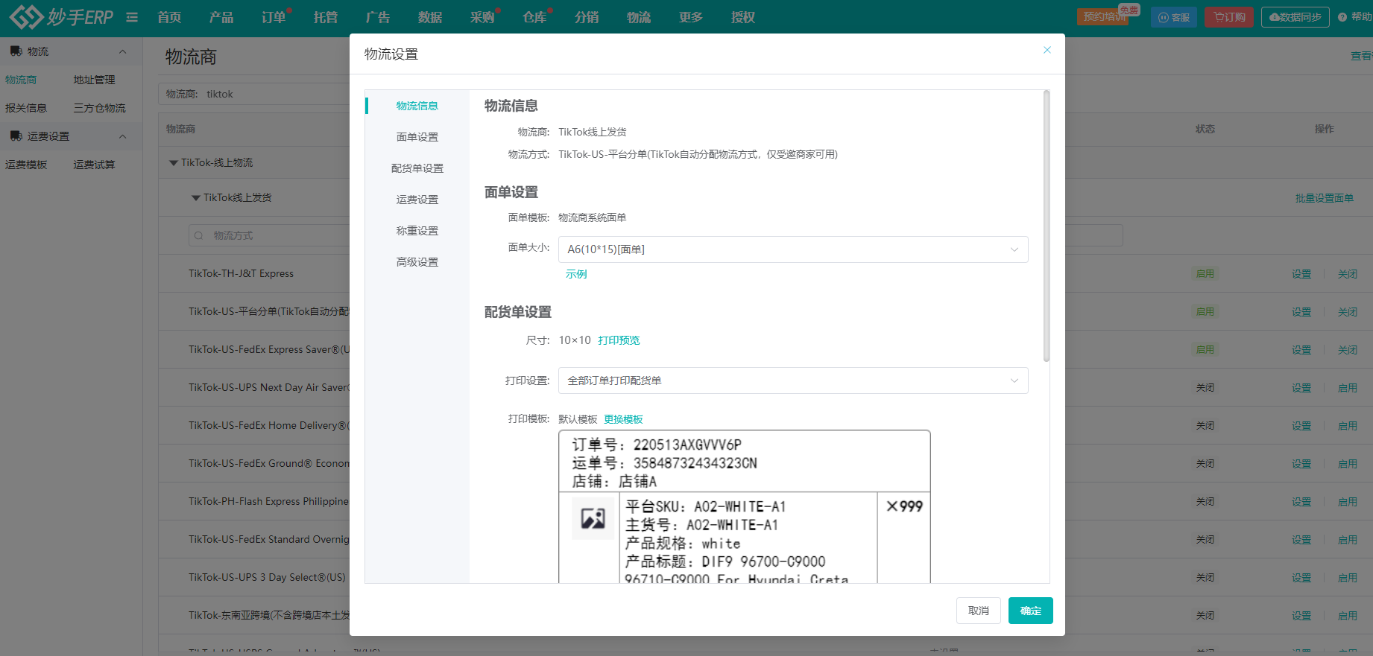Open the 订购 cart button
This screenshot has width=1373, height=656.
(x=1229, y=17)
